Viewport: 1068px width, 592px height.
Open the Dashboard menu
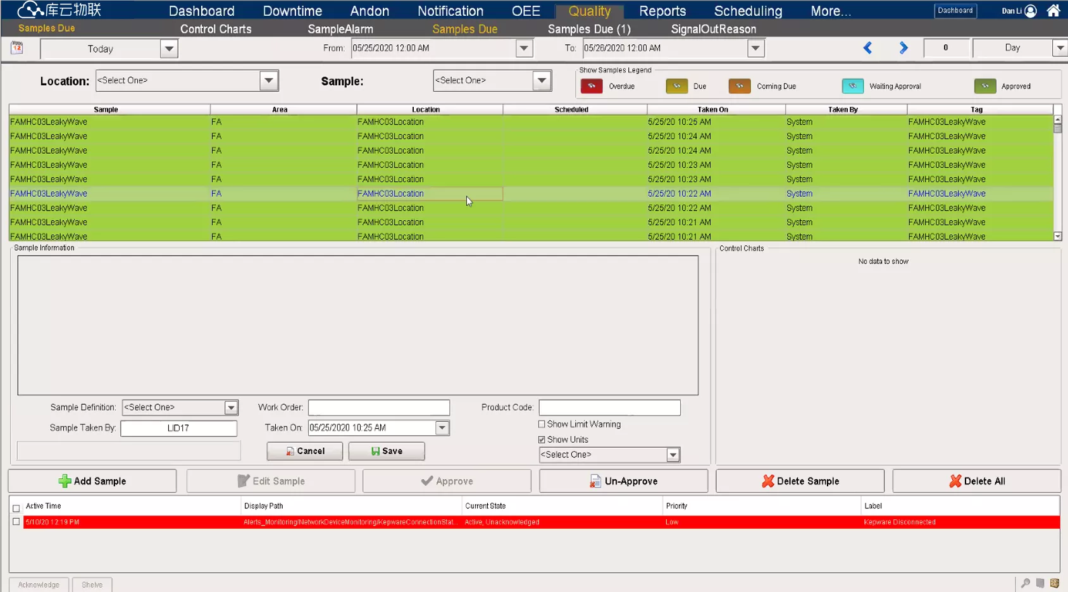[x=201, y=11]
